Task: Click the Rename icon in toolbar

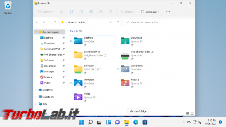Action: point(91,12)
